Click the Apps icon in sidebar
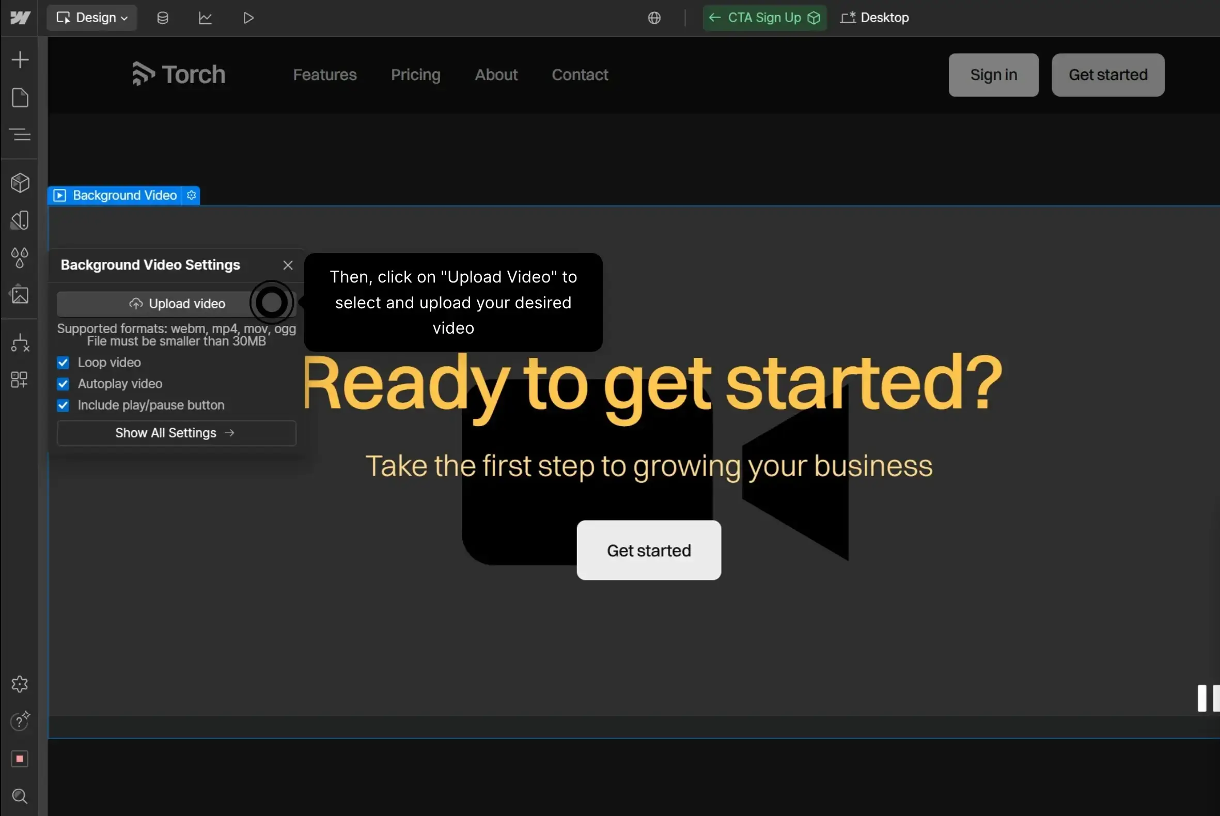1220x816 pixels. (20, 380)
